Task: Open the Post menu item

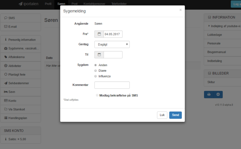Action: pos(74,4)
